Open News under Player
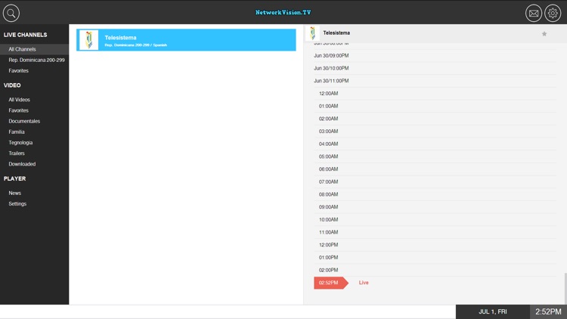The image size is (567, 319). pos(15,193)
